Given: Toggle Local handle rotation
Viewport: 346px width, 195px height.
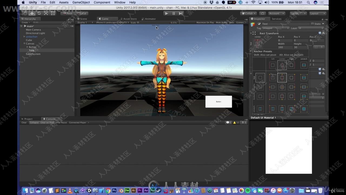Looking at the screenshot, I should [x=81, y=13].
